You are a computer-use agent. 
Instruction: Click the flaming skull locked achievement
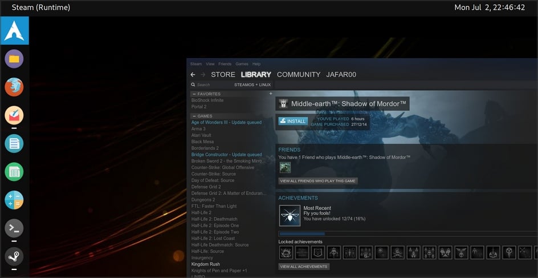(x=286, y=252)
